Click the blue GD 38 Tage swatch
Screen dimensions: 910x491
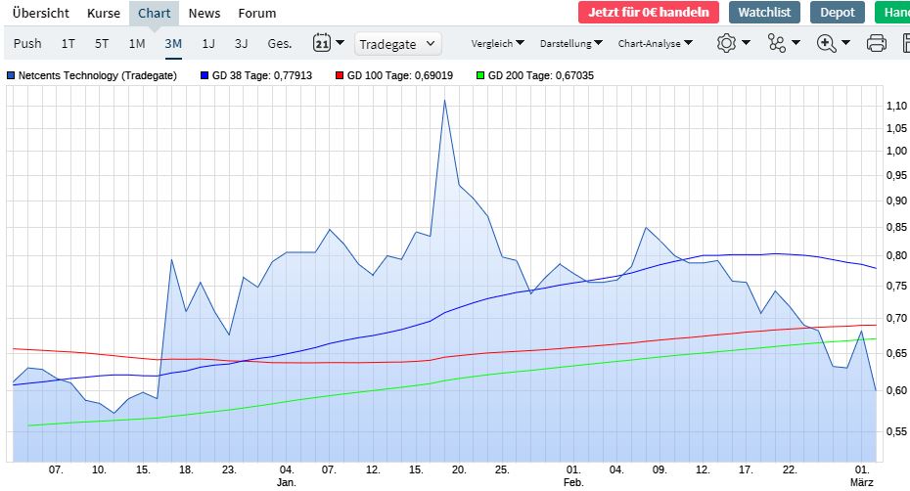205,75
